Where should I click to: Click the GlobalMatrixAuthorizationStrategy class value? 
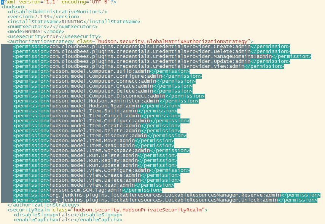tap(173, 42)
